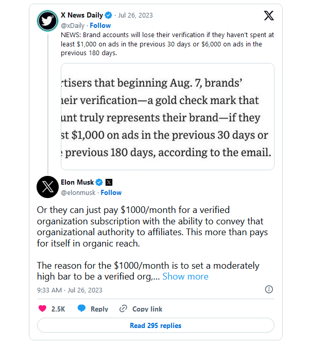Expand tweet text with Show more
This screenshot has height=344, width=309.
tap(185, 276)
